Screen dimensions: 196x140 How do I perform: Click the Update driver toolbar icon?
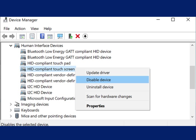point(71,36)
